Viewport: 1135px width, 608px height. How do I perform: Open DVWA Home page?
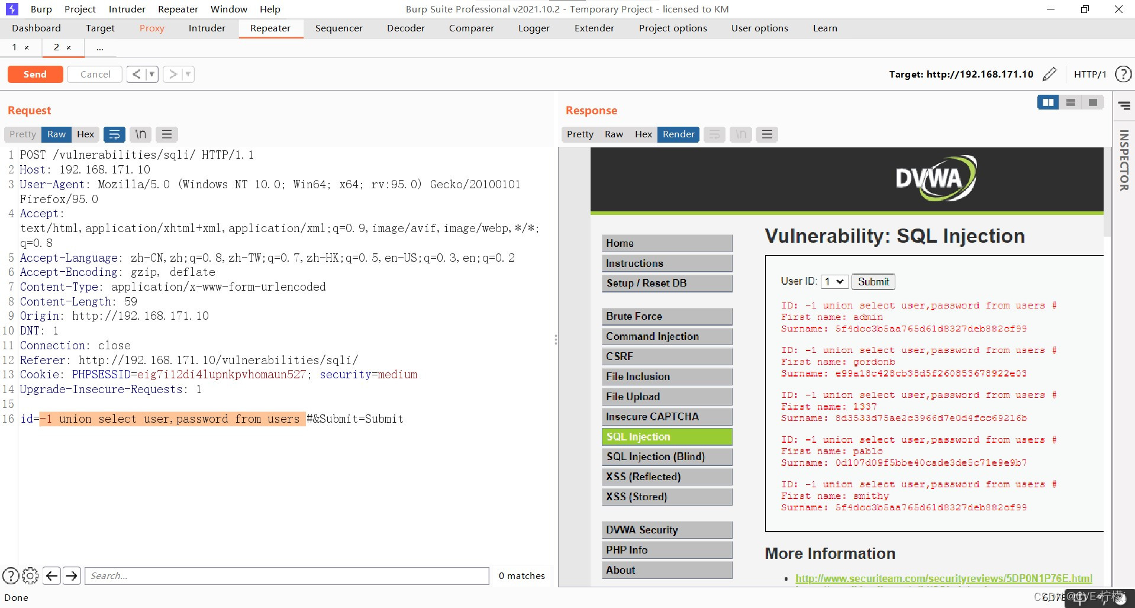pyautogui.click(x=667, y=243)
